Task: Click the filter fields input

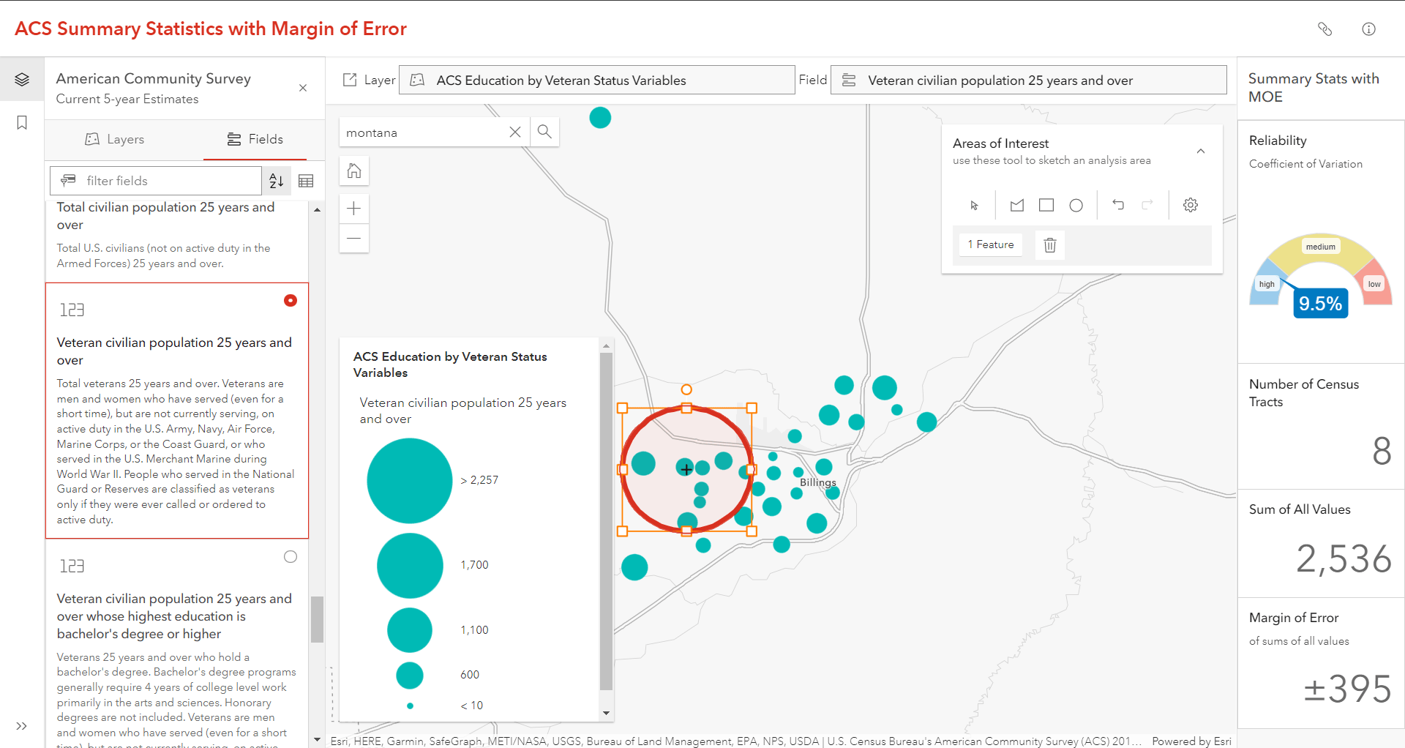Action: (x=155, y=181)
